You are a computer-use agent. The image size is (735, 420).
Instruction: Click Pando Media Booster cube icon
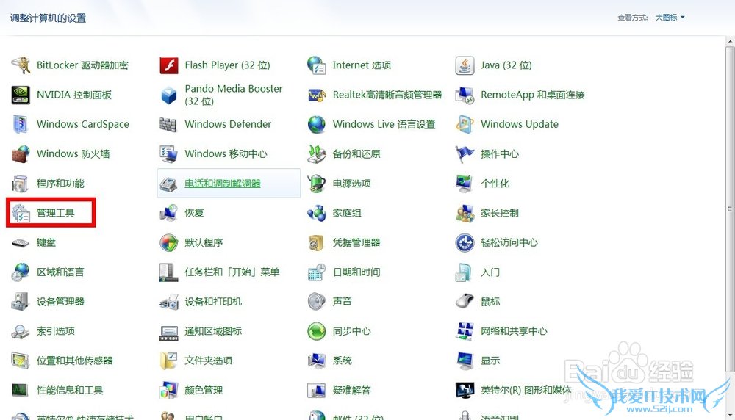pos(169,95)
